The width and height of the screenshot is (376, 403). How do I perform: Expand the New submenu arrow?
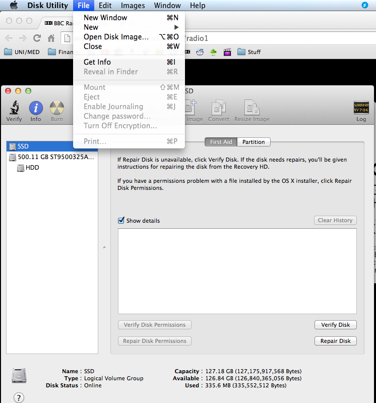(x=176, y=27)
